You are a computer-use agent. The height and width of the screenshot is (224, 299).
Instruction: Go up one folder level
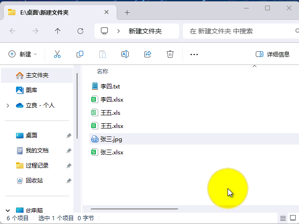point(58,31)
